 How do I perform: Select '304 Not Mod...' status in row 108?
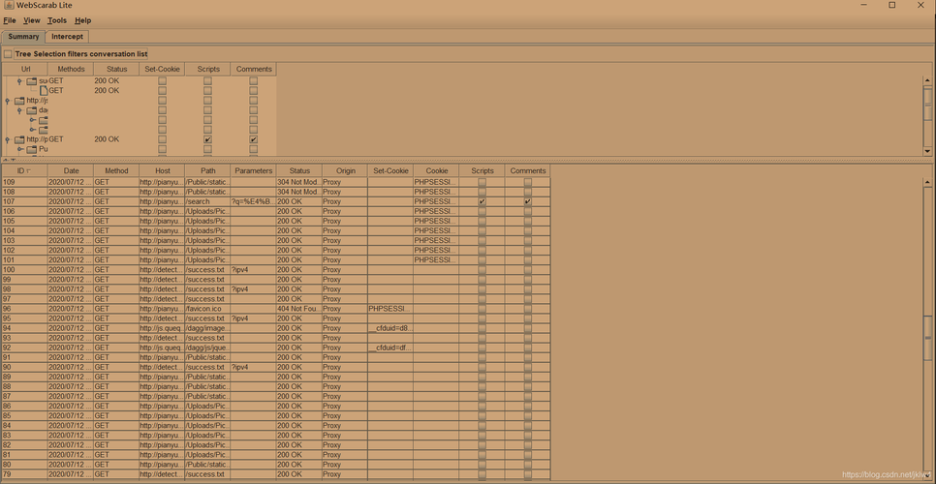(x=299, y=192)
